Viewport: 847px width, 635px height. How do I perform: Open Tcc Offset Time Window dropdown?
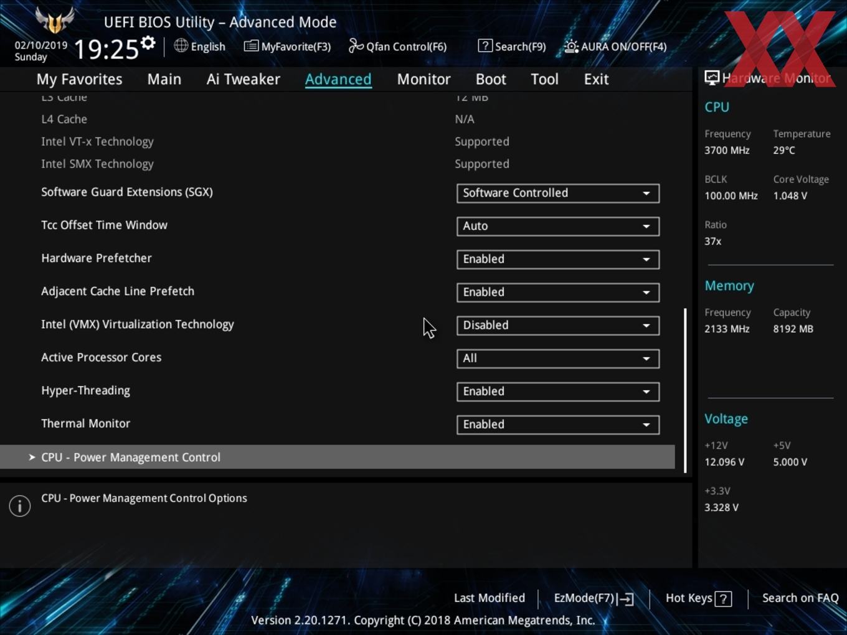tap(558, 226)
